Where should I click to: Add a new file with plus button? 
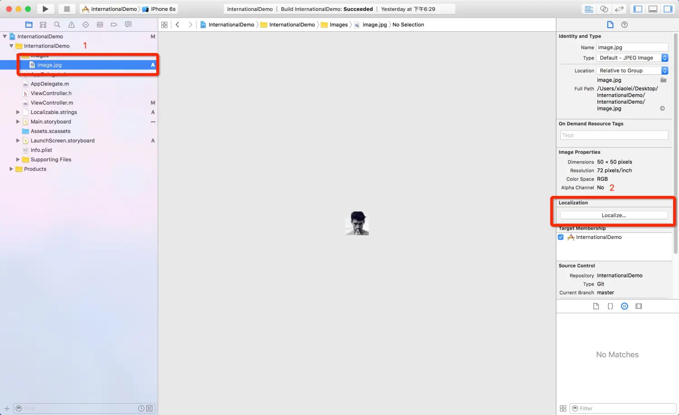(x=7, y=408)
